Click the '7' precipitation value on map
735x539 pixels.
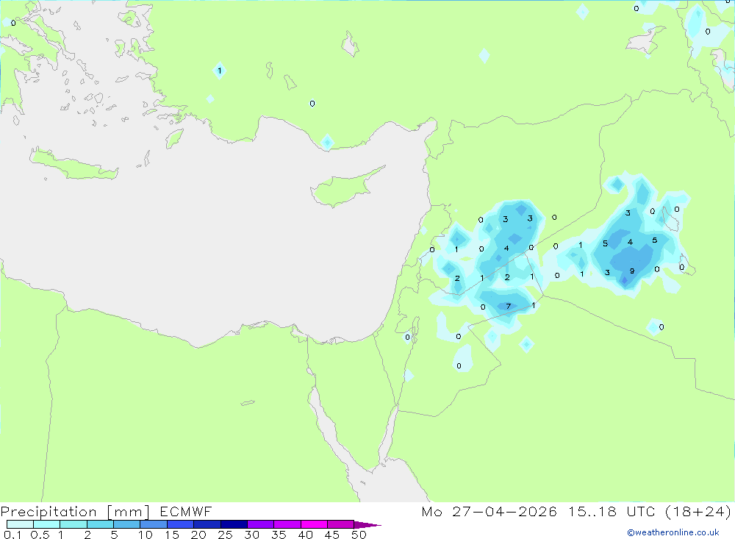[509, 307]
